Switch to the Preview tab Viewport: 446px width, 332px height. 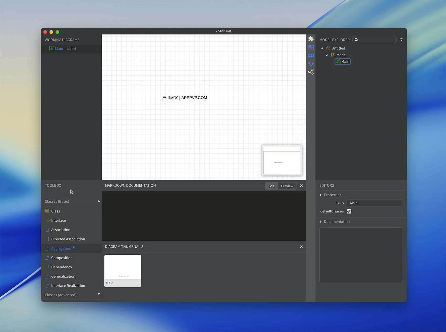287,186
